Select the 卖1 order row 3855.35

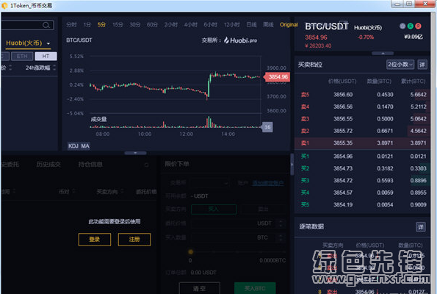coord(362,143)
